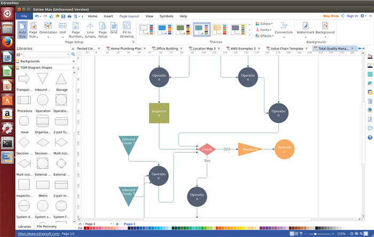Select the Transport arrow shape
This screenshot has width=374, height=237.
click(24, 79)
